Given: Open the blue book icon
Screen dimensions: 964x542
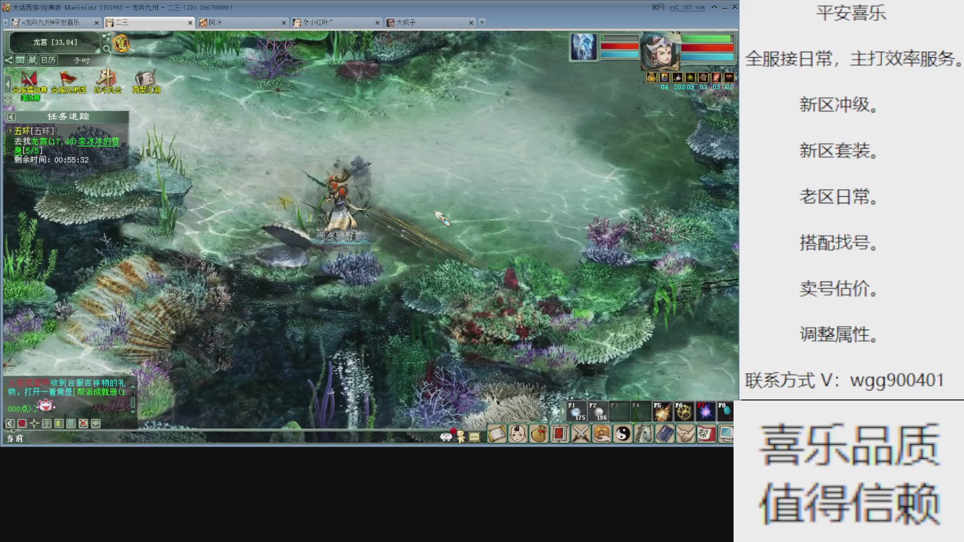Looking at the screenshot, I should coord(665,434).
